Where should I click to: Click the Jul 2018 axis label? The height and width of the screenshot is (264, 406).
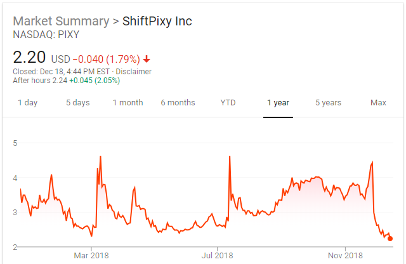[x=217, y=256]
